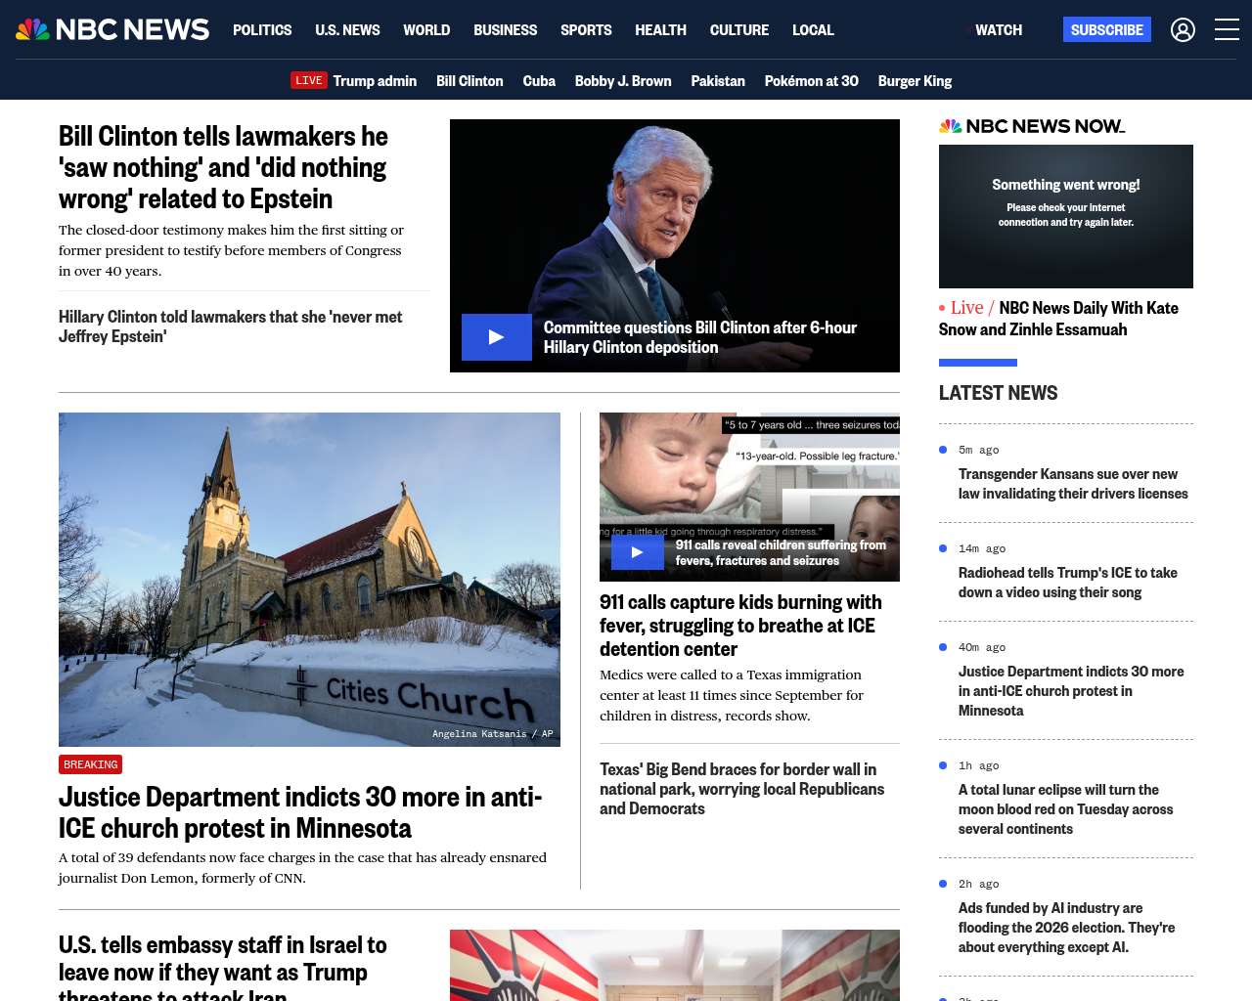Open the hamburger menu icon
The image size is (1252, 1001).
pos(1227,30)
